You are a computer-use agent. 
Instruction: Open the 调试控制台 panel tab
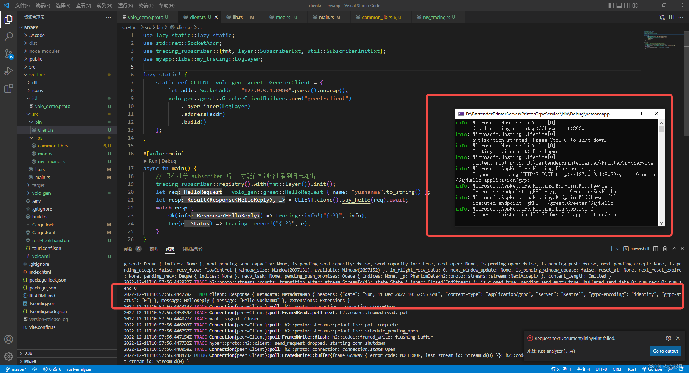pyautogui.click(x=192, y=249)
